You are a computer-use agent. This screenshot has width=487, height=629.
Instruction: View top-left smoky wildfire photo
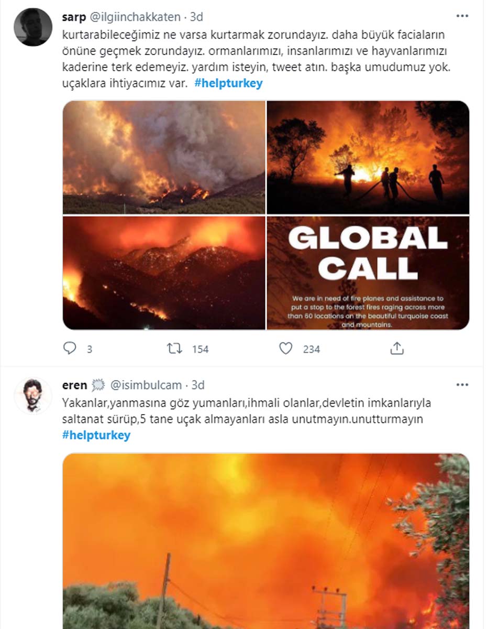tap(164, 157)
